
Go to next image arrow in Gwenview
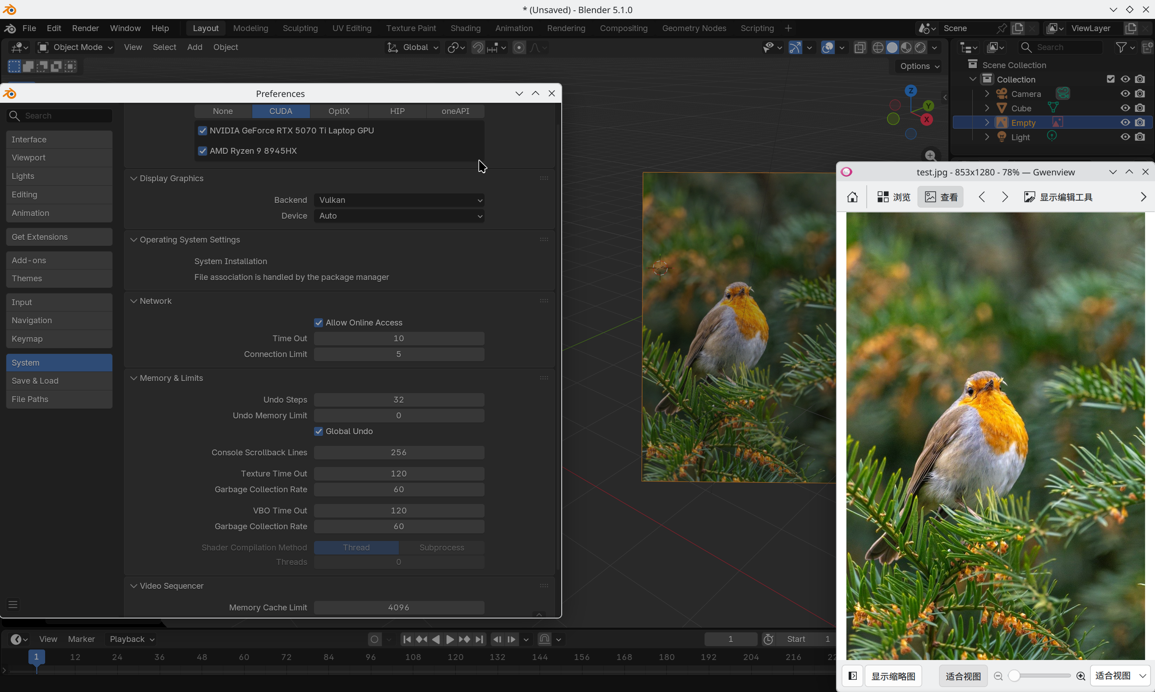pos(1005,197)
